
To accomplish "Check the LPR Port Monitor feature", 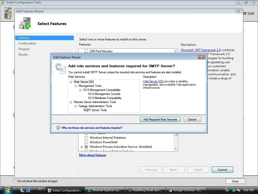I will (86, 51).
